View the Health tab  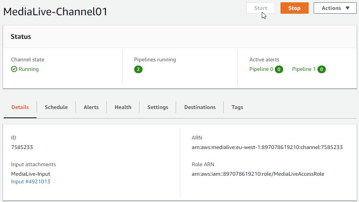(123, 107)
